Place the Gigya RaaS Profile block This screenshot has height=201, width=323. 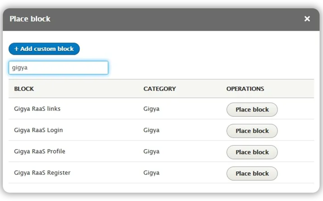click(x=252, y=152)
